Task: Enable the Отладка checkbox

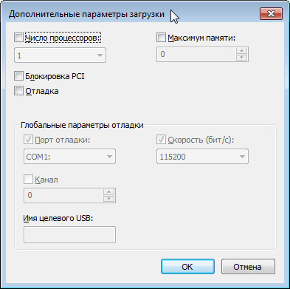Action: pos(18,91)
